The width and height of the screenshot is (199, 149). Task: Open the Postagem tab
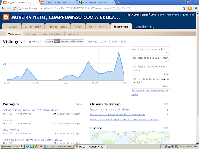coord(12,27)
